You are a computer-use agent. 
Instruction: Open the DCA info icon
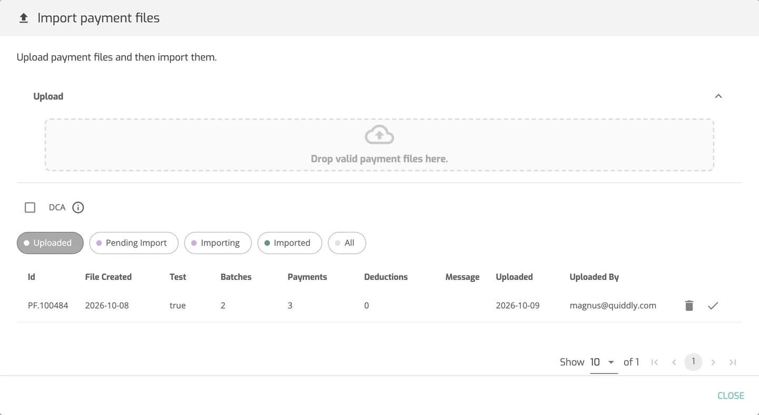tap(78, 208)
